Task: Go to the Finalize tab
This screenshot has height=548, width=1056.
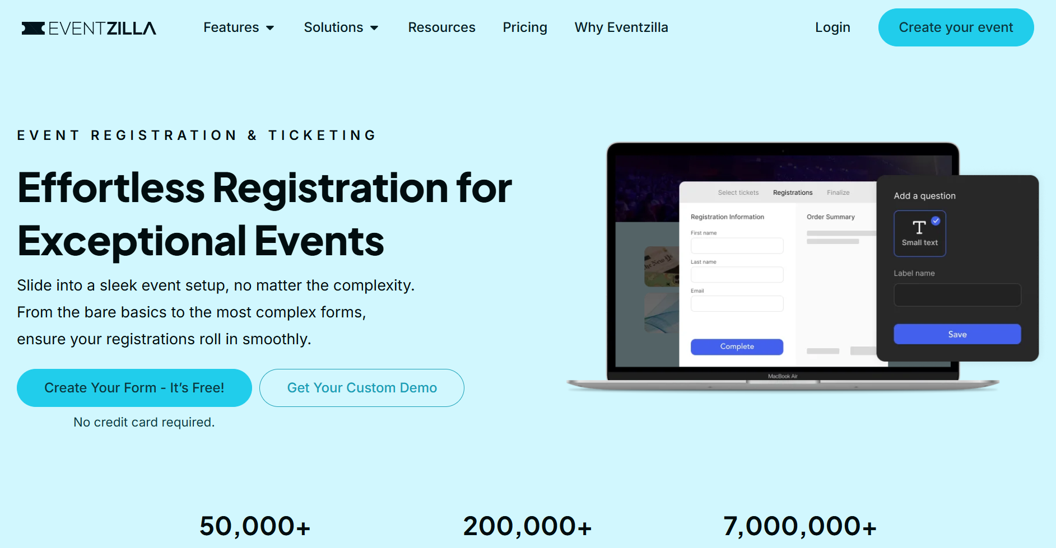Action: pos(838,192)
